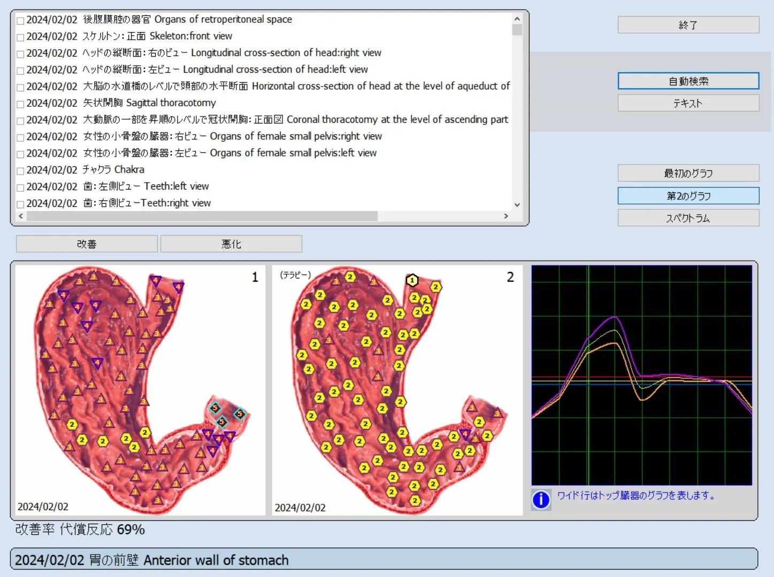Select the Organs of retroperitoneal space entry
This screenshot has width=774, height=577.
click(187, 20)
